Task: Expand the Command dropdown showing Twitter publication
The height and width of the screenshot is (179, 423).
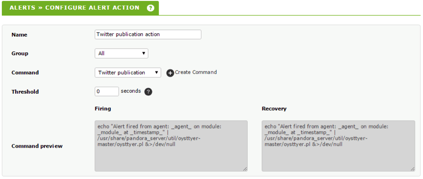Action: pos(128,73)
